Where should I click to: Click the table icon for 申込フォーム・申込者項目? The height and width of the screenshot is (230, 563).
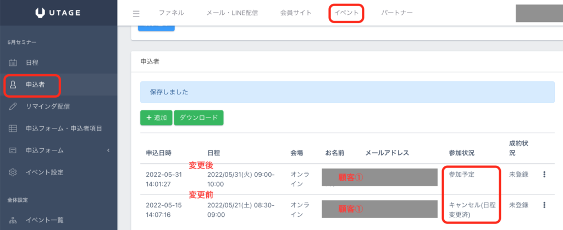13,128
